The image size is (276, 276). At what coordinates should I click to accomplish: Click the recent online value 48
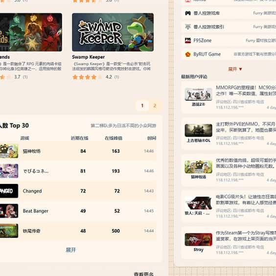tap(83, 231)
